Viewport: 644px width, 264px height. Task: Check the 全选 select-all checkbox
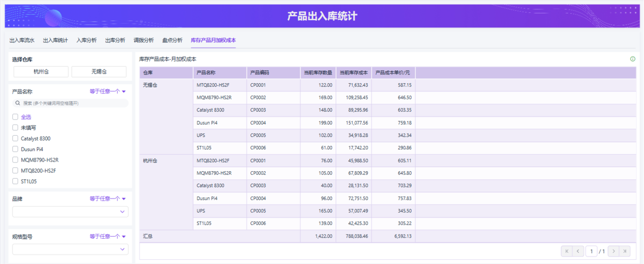tap(15, 117)
